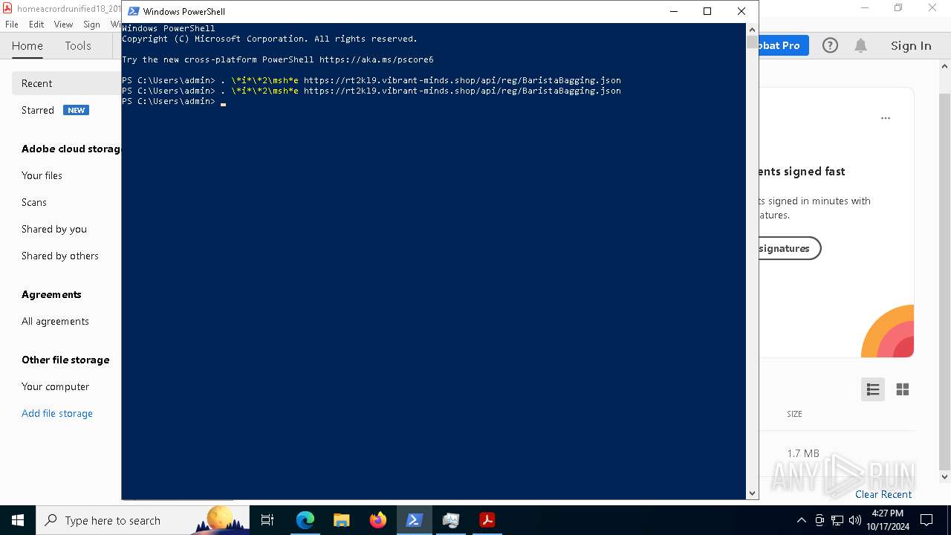Open Shared by you in the sidebar
The width and height of the screenshot is (951, 535).
[x=54, y=229]
